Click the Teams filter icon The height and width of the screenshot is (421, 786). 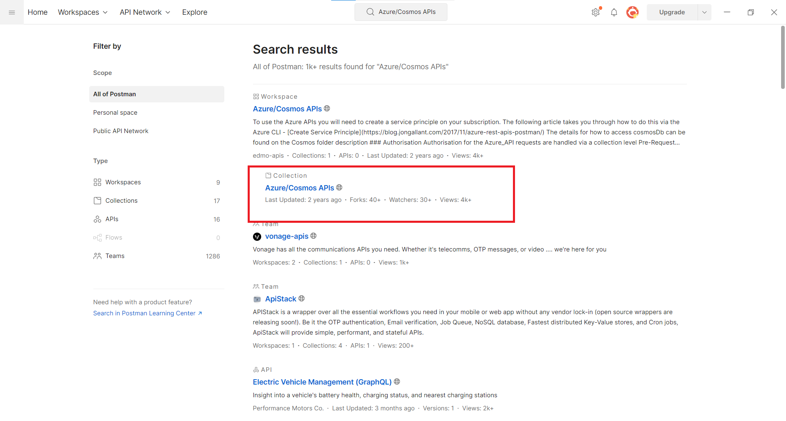pos(97,256)
